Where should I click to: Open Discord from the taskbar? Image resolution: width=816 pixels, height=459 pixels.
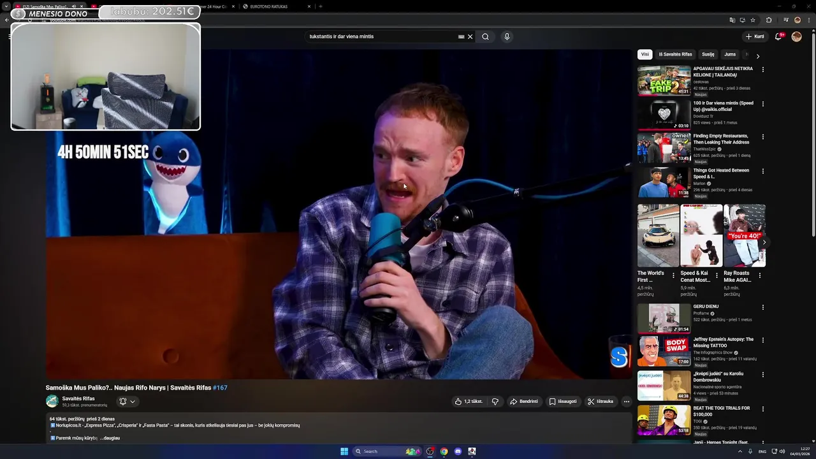point(458,451)
